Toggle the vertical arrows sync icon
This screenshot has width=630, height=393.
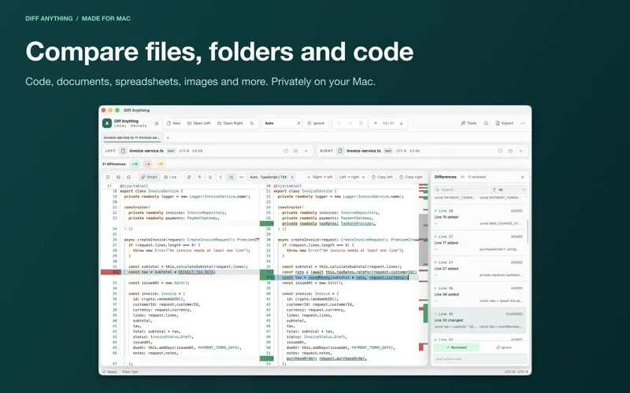click(x=220, y=177)
